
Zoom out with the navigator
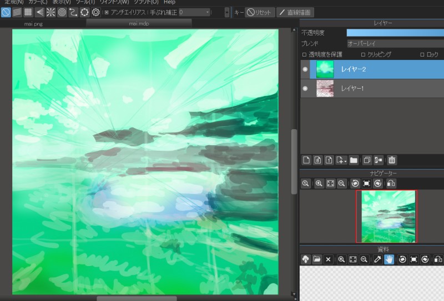tap(341, 183)
